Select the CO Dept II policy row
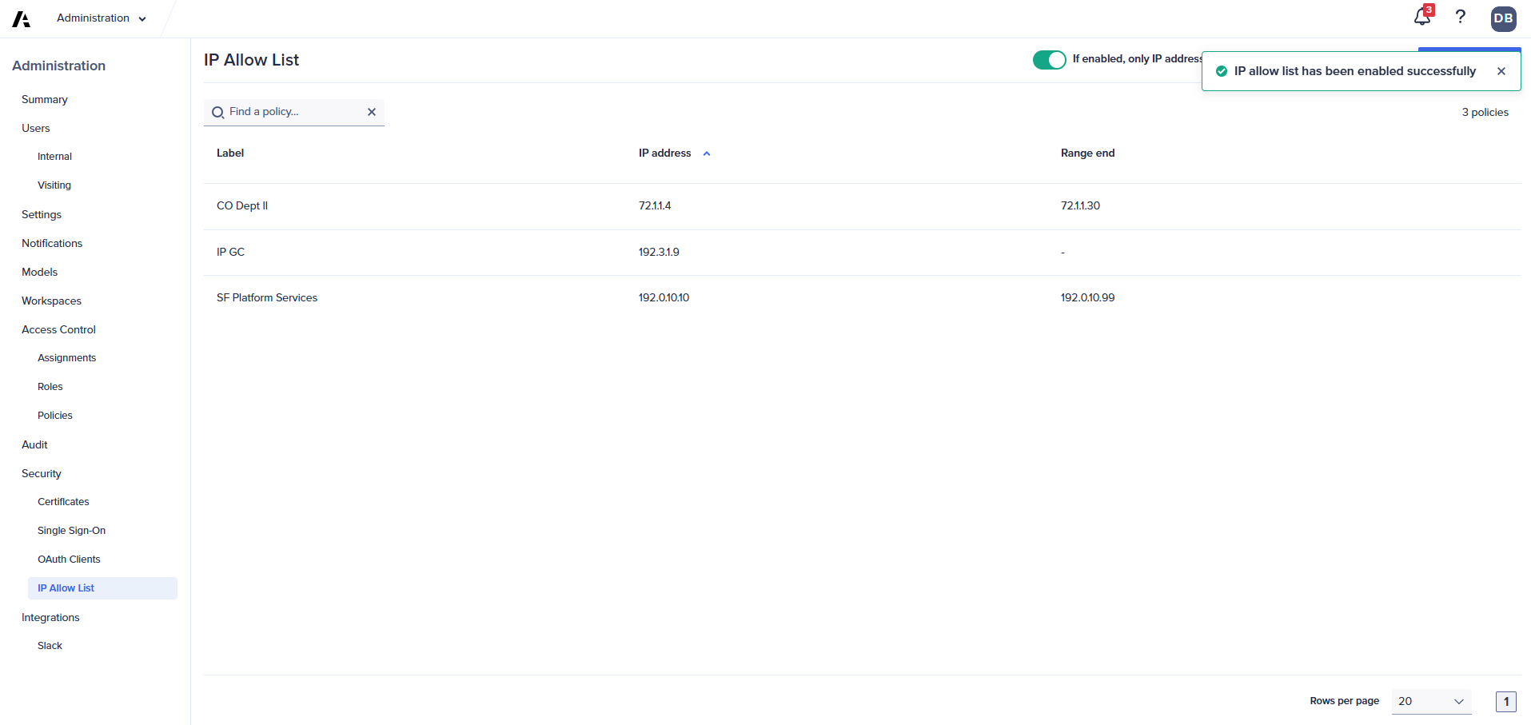1531x725 pixels. 242,205
